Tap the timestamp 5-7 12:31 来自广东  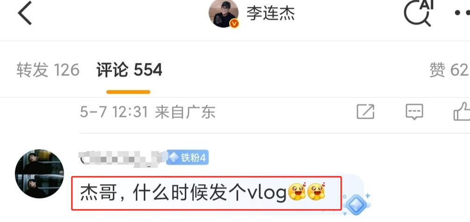tap(147, 112)
